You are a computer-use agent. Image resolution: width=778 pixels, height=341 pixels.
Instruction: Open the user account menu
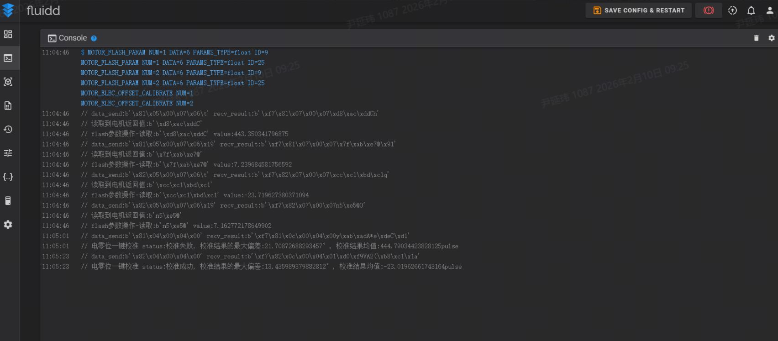[770, 10]
